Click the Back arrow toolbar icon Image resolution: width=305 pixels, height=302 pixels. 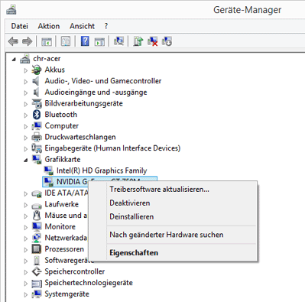tap(13, 41)
